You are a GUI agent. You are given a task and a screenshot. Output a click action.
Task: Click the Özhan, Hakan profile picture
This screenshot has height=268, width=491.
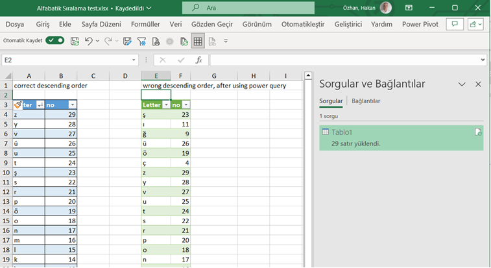coord(385,8)
